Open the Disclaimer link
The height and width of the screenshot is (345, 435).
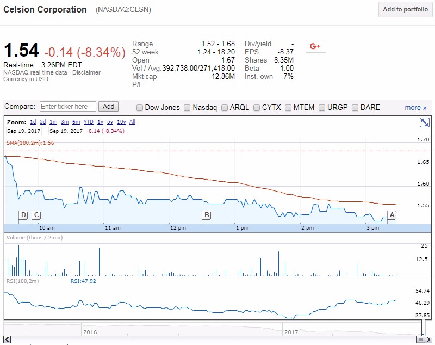[86, 72]
